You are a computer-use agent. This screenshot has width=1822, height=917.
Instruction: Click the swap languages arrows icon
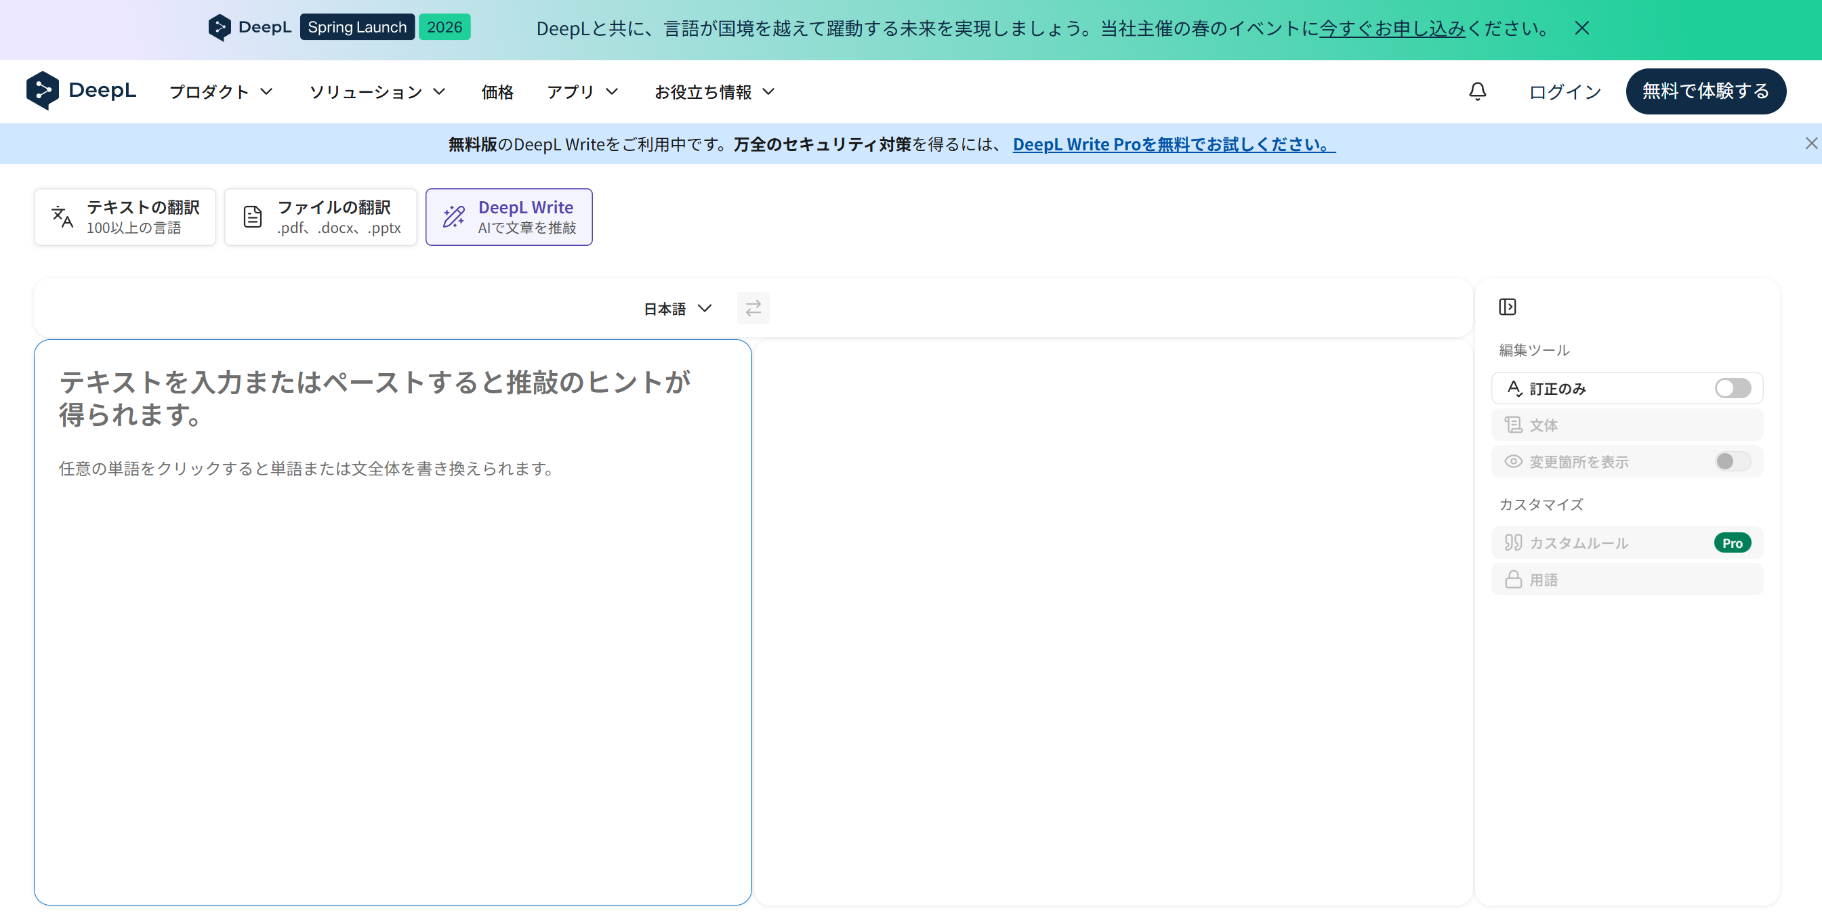pyautogui.click(x=753, y=308)
